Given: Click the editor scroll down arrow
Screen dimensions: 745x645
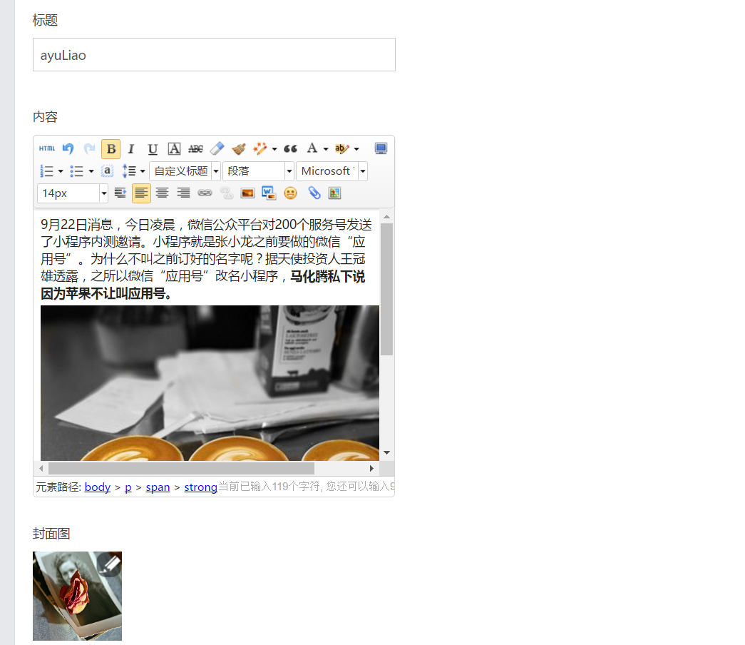Looking at the screenshot, I should pyautogui.click(x=386, y=452).
